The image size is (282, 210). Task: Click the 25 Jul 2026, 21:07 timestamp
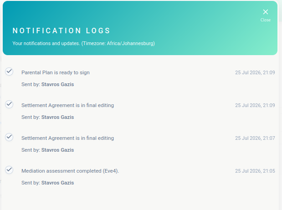pyautogui.click(x=255, y=138)
